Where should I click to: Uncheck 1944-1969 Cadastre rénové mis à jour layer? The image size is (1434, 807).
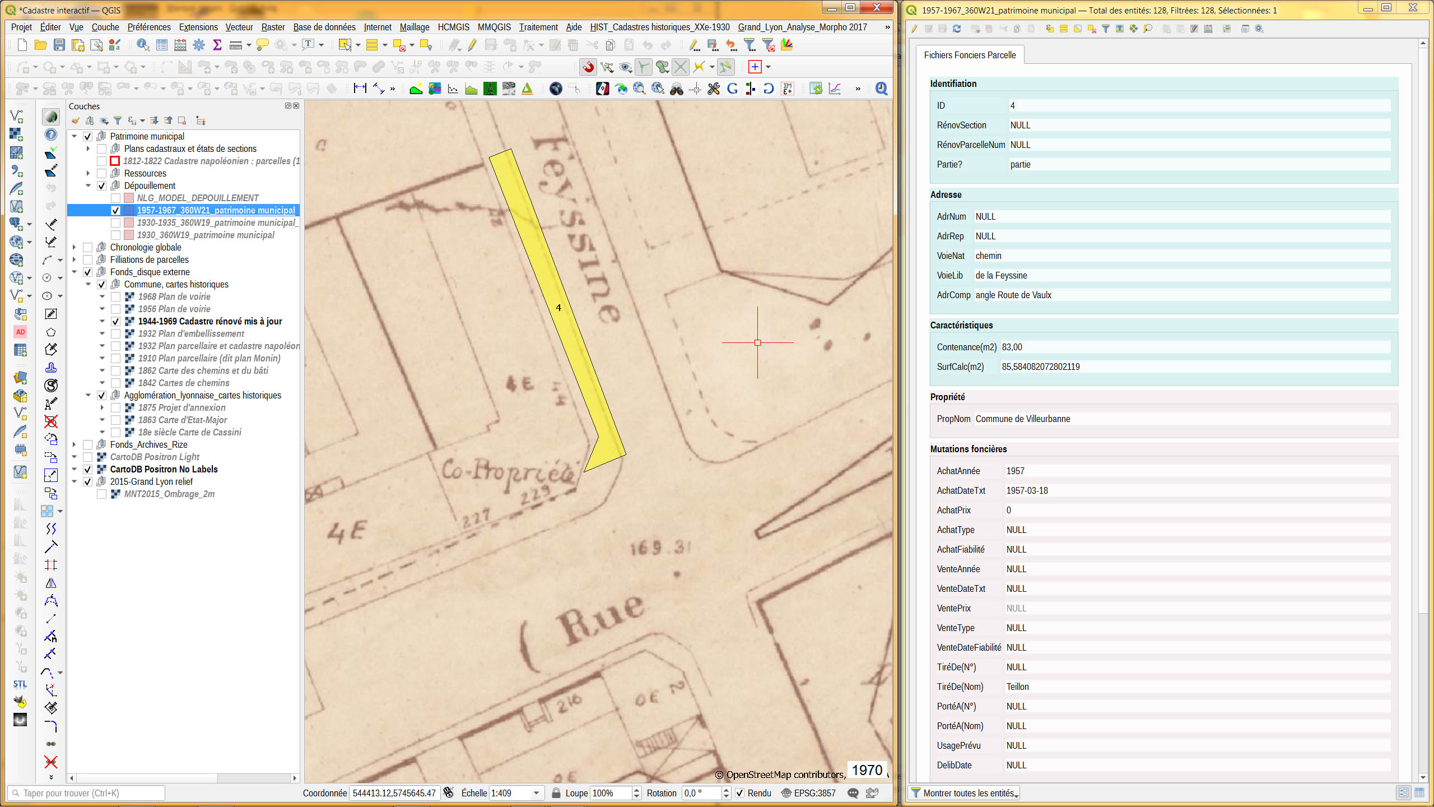pos(115,321)
